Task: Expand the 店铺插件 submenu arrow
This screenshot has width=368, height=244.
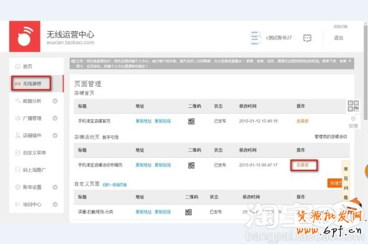Action: click(x=55, y=135)
